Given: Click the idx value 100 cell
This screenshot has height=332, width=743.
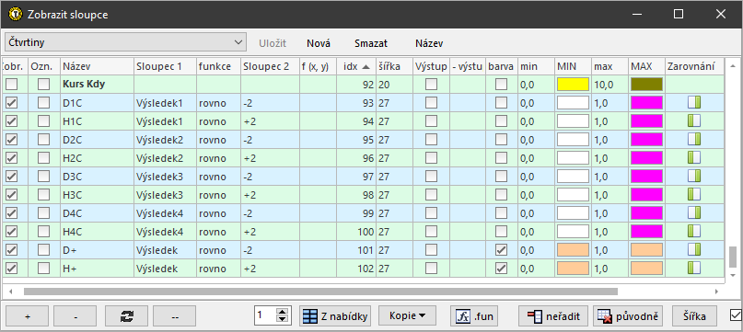Looking at the screenshot, I should 356,232.
